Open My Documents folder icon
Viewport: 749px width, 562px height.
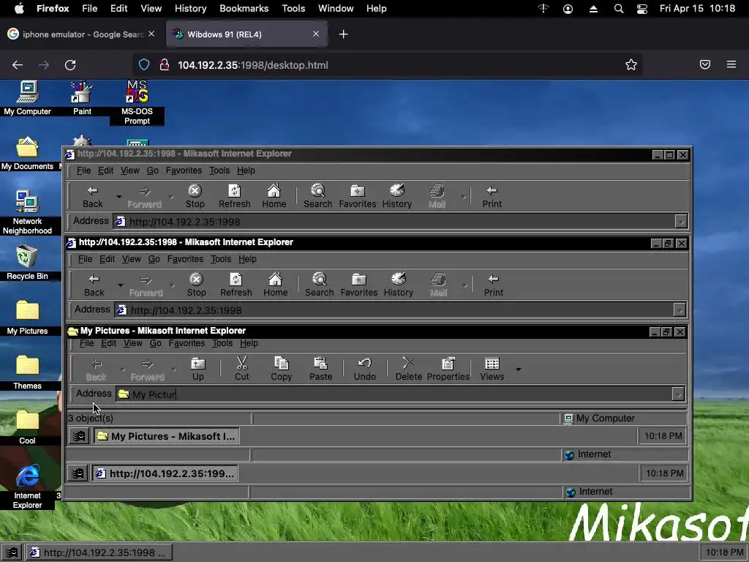click(x=27, y=153)
